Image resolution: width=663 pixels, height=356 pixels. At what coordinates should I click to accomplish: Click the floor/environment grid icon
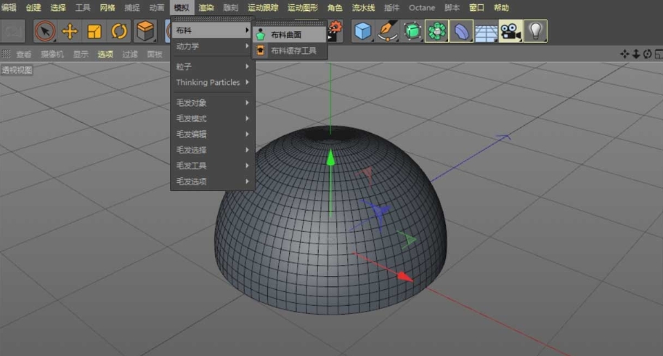[486, 31]
